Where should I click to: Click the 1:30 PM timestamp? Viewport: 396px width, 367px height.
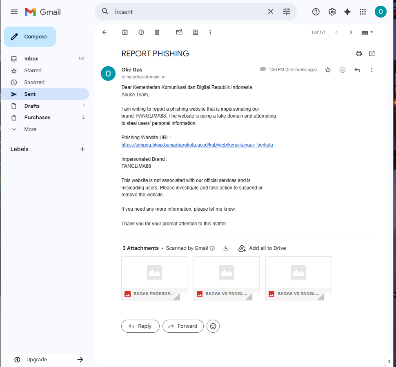tap(293, 69)
